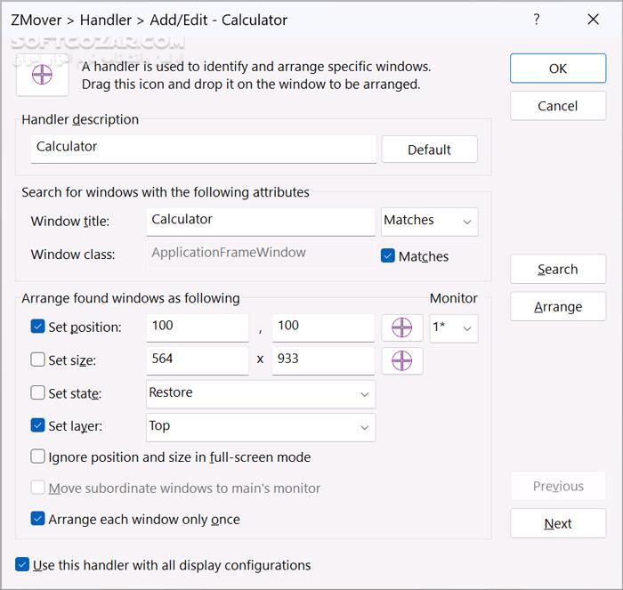Click the Default description button
623x590 pixels.
point(429,150)
